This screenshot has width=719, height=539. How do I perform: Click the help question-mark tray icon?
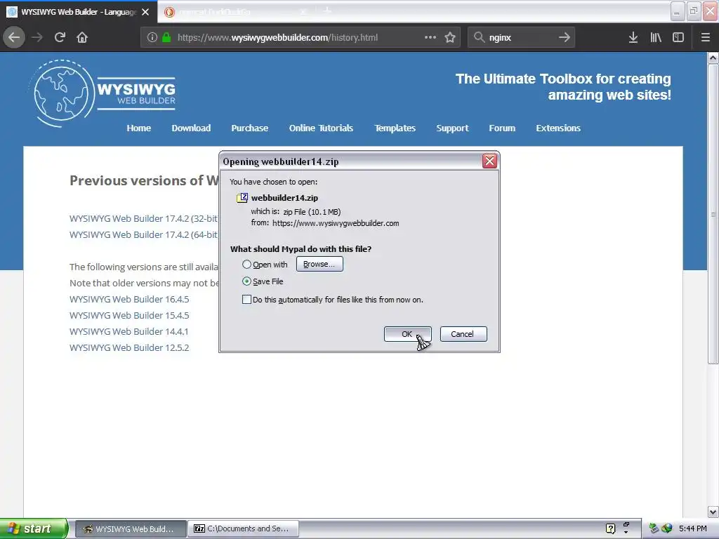610,528
